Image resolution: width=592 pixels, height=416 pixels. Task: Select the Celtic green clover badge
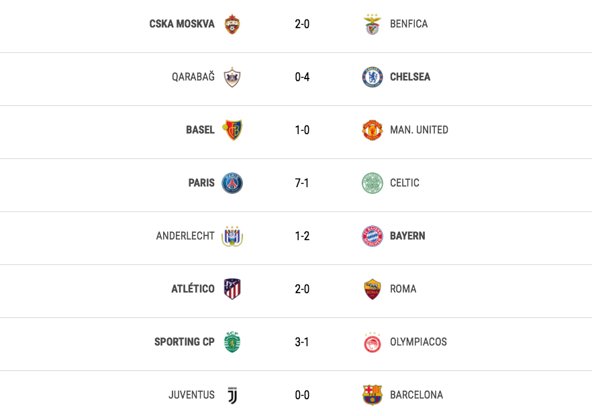(373, 183)
